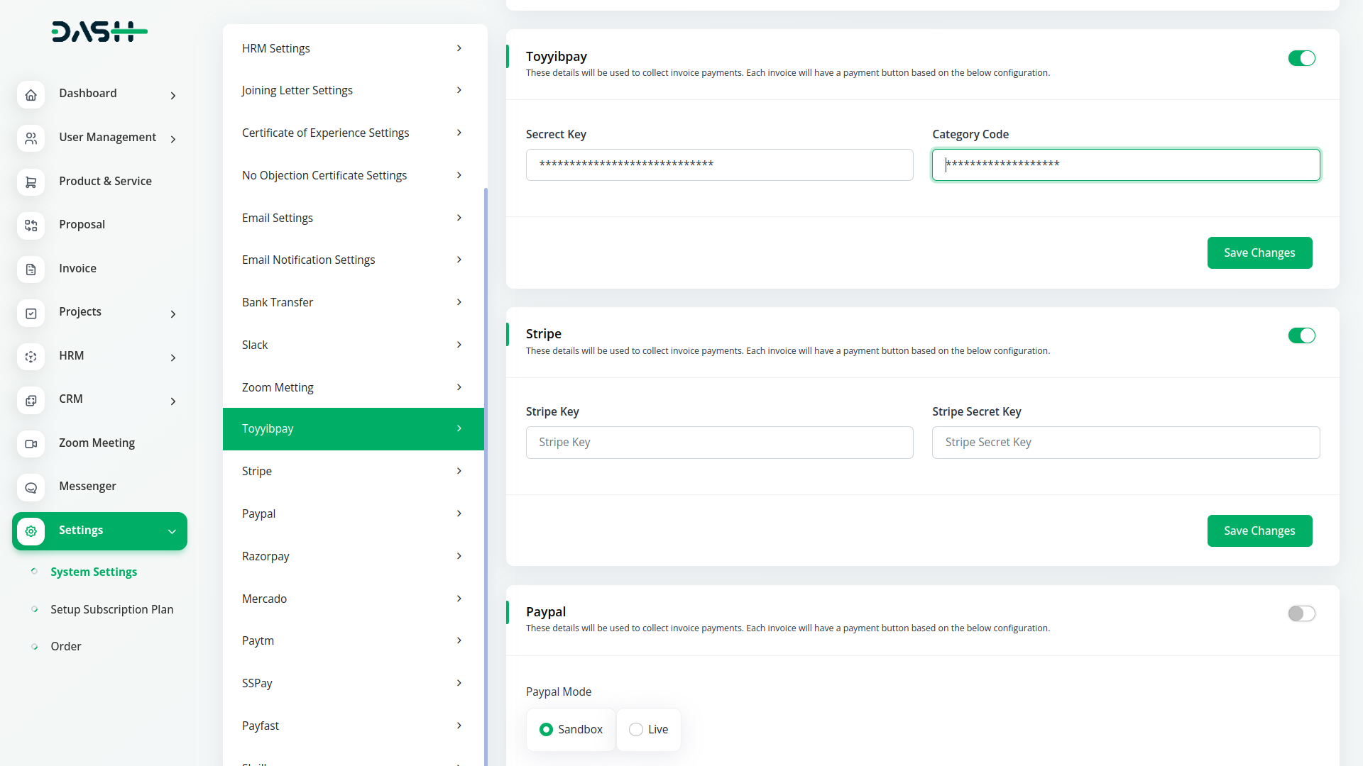Click the Dashboard home icon
The image size is (1363, 766).
tap(31, 94)
